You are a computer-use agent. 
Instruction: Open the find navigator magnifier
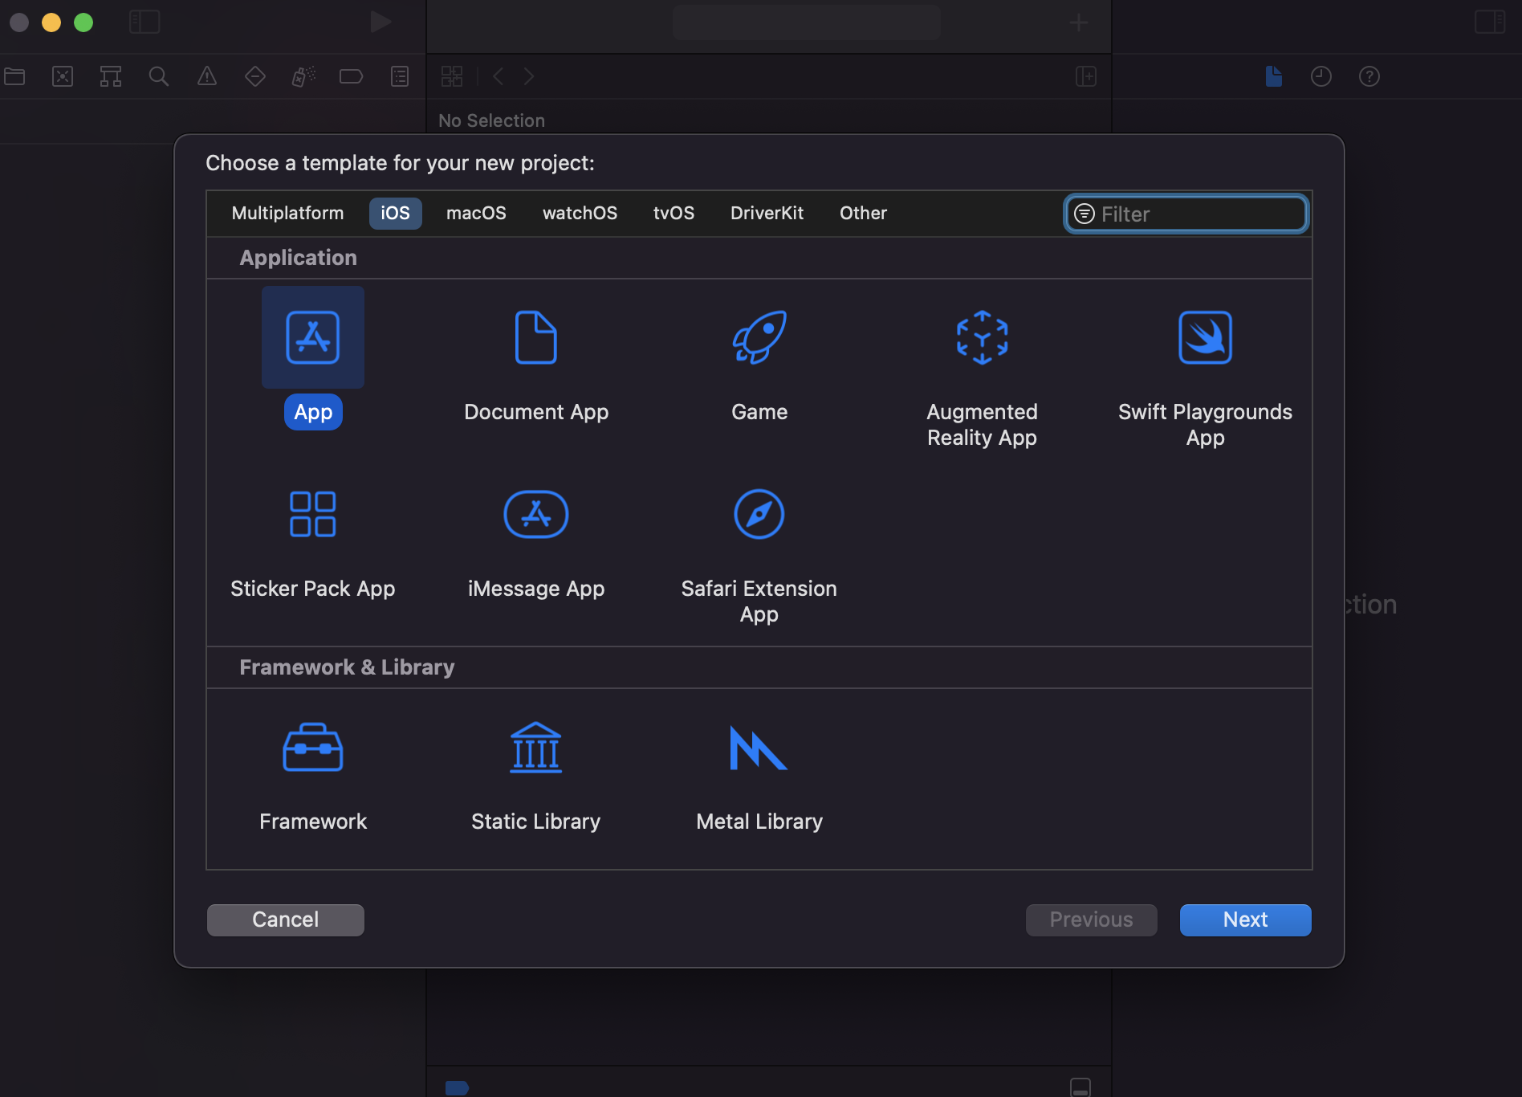coord(159,76)
